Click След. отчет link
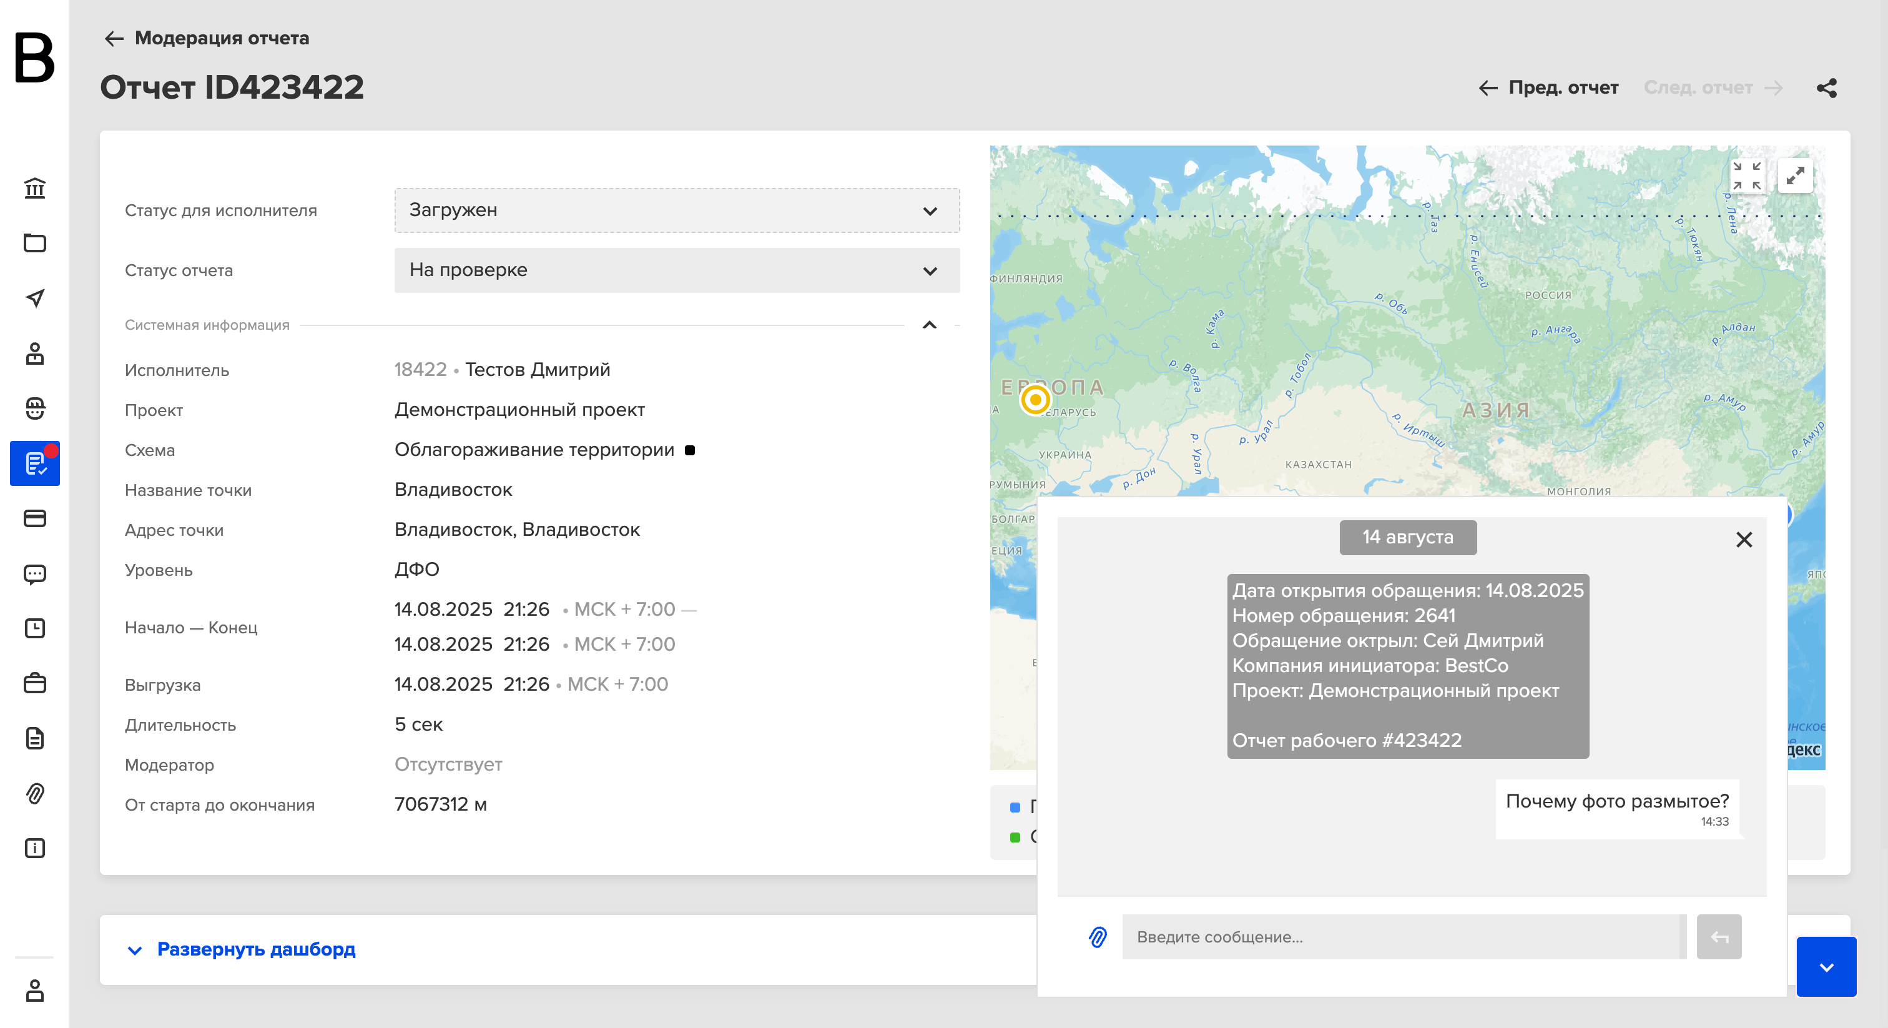The width and height of the screenshot is (1888, 1028). [1713, 88]
